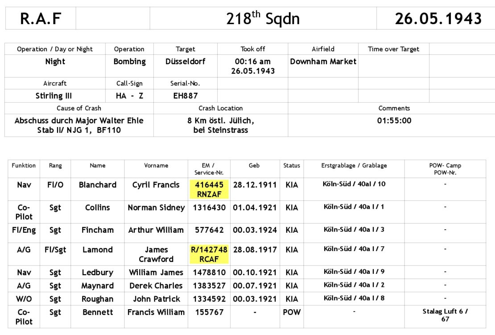Click the Downham Market airfield cell
Viewport: 495px width, 335px height.
(x=323, y=62)
